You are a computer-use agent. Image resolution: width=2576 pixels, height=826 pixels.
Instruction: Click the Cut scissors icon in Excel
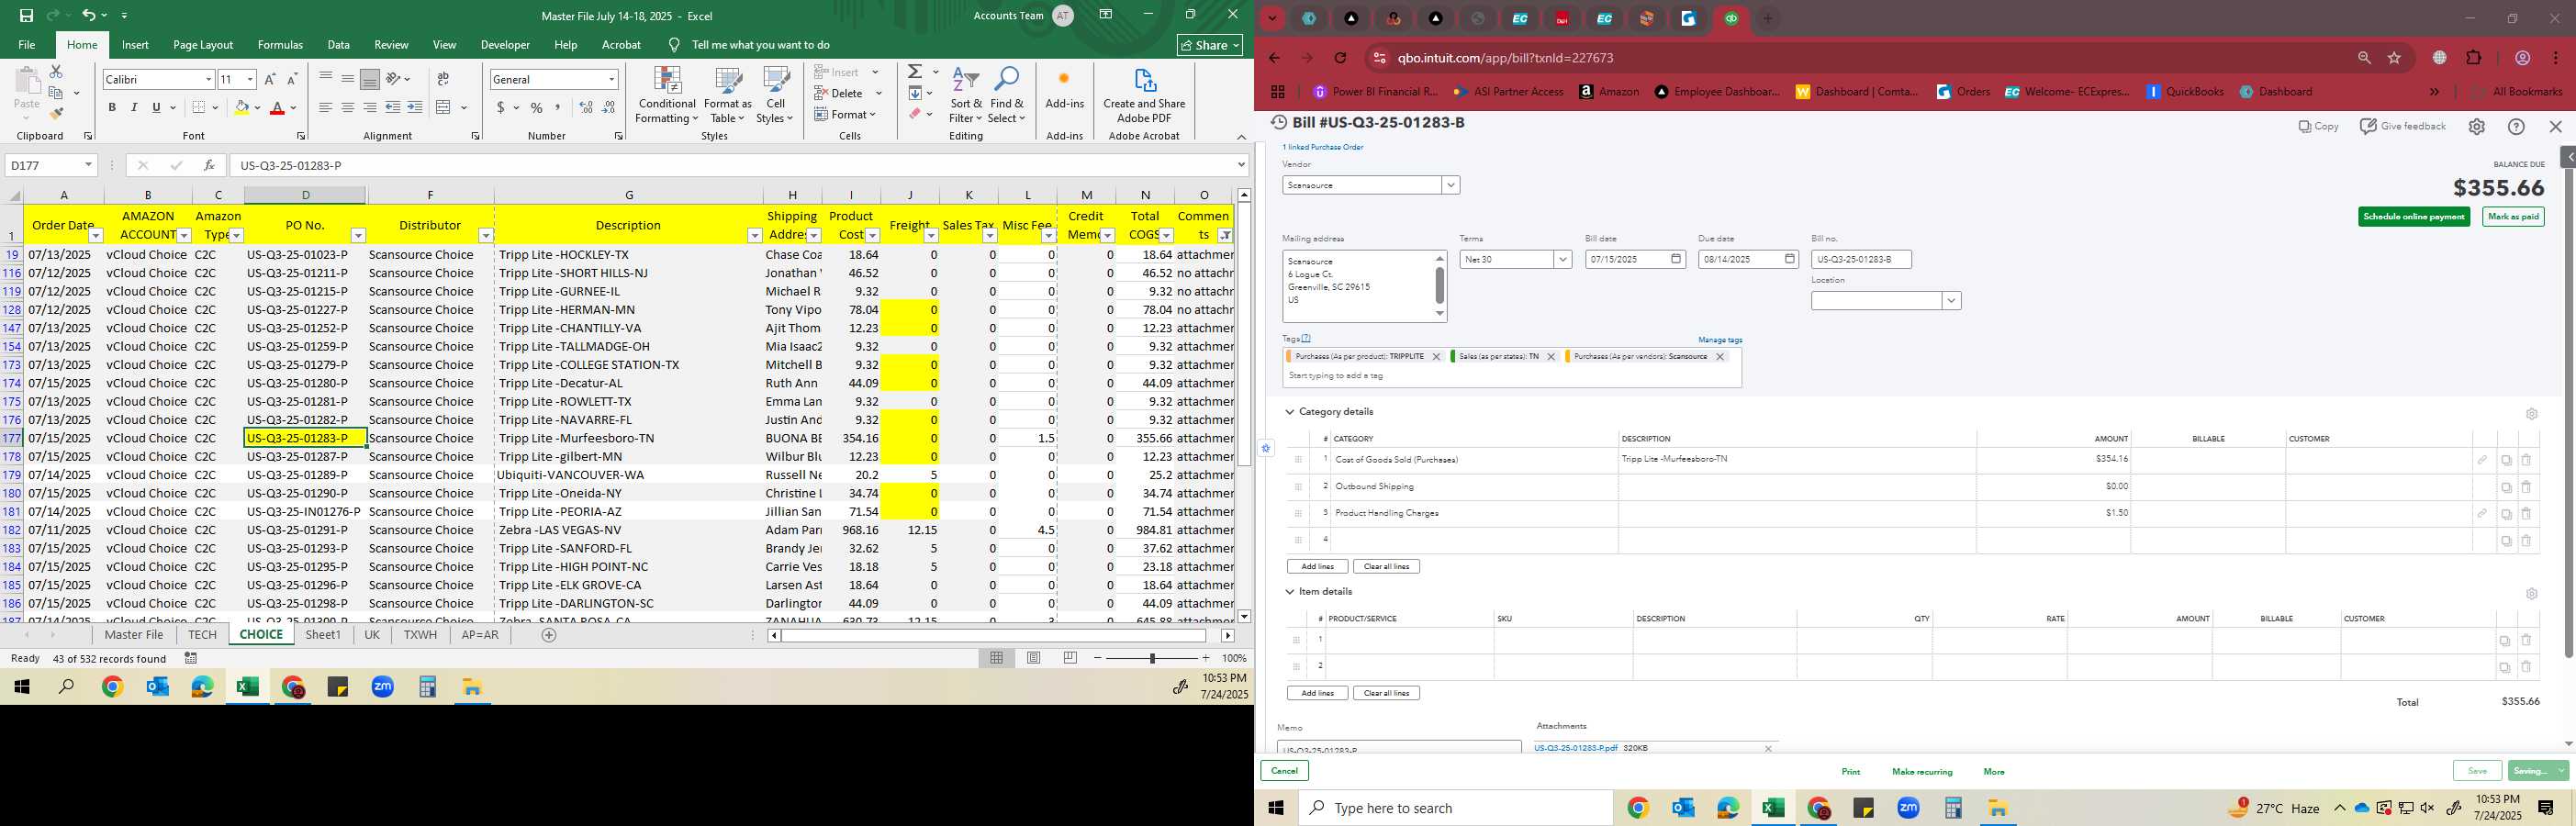click(x=56, y=72)
